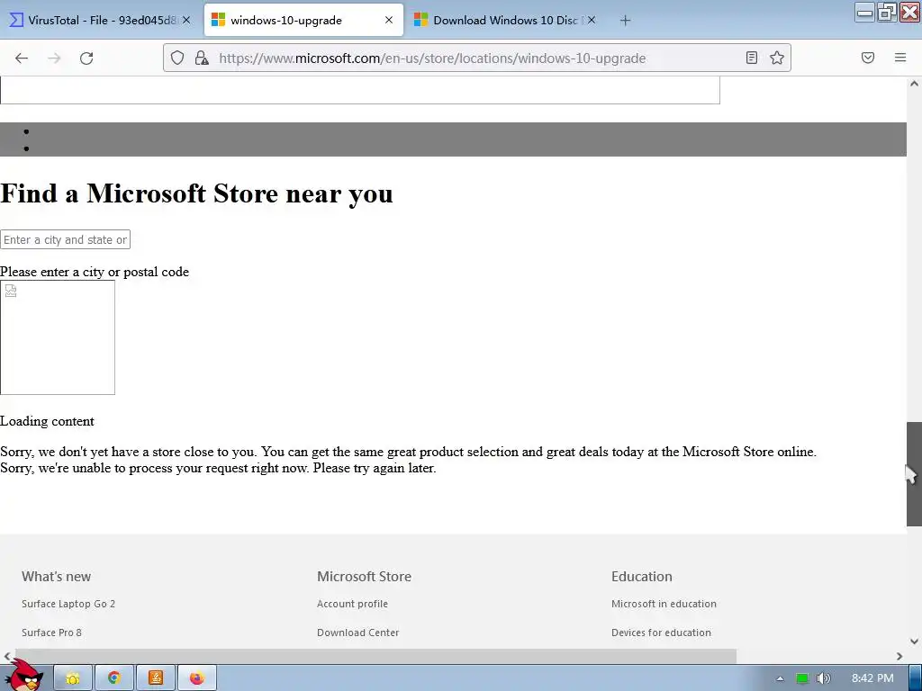The image size is (922, 691).
Task: Open Surface Pro 8 link
Action: [x=51, y=633]
